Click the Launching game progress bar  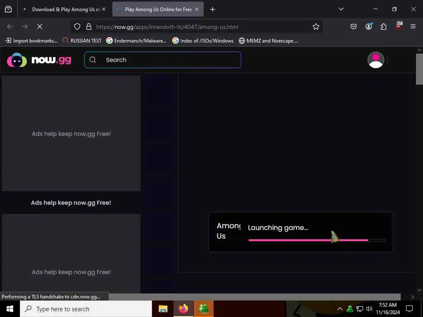point(317,240)
